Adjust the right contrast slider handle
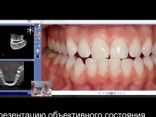 40,53
